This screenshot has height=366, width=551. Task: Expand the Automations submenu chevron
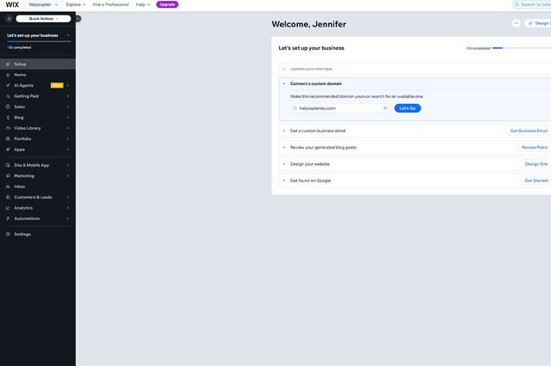pos(68,218)
